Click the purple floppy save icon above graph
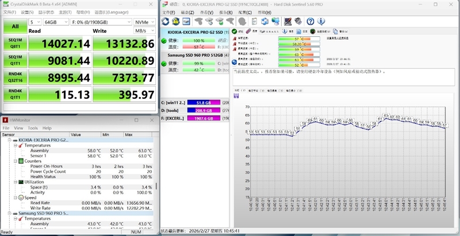Image resolution: width=460 pixels, height=236 pixels. tap(236, 96)
